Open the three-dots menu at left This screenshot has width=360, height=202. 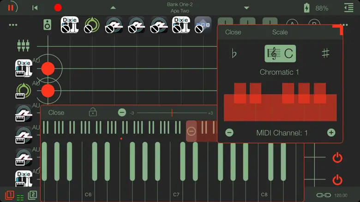tap(13, 25)
